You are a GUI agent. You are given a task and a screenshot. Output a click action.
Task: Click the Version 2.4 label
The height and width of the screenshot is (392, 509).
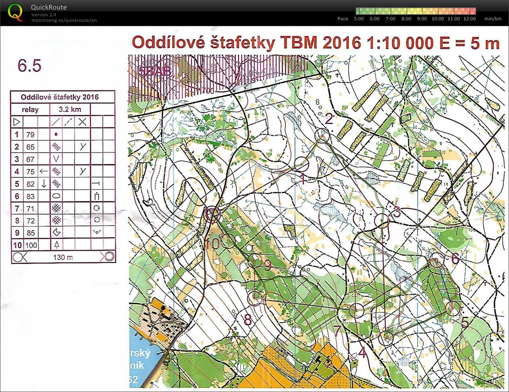click(x=44, y=15)
